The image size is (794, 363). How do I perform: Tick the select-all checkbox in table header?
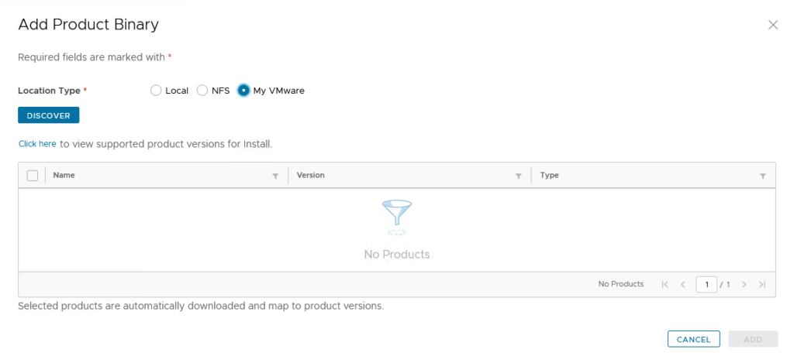tap(33, 176)
